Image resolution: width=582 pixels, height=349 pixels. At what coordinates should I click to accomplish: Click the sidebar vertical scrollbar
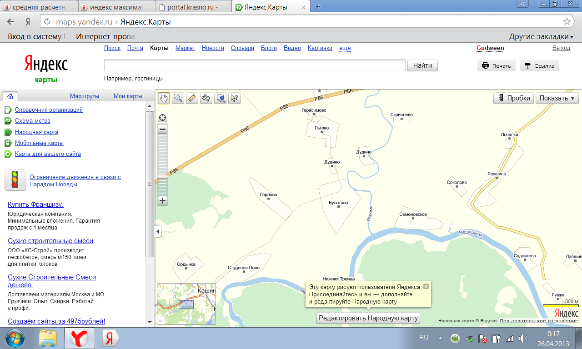[x=150, y=184]
